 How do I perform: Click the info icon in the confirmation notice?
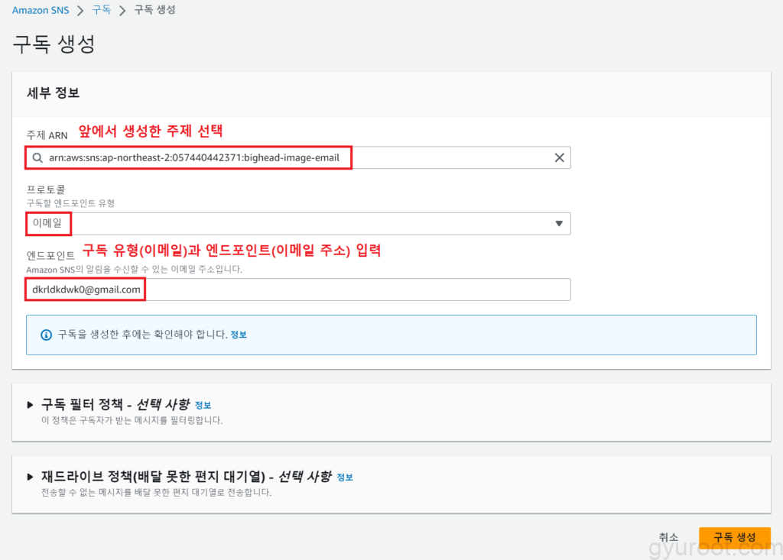tap(46, 335)
